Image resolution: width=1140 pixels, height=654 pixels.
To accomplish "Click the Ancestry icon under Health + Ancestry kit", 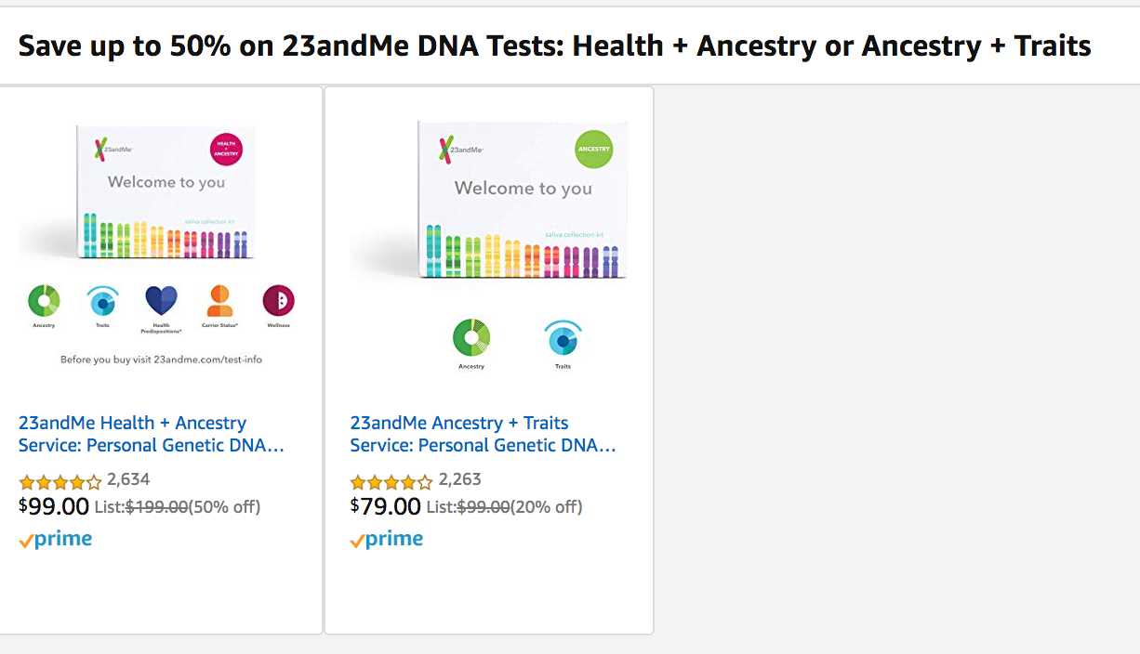I will click(x=44, y=301).
